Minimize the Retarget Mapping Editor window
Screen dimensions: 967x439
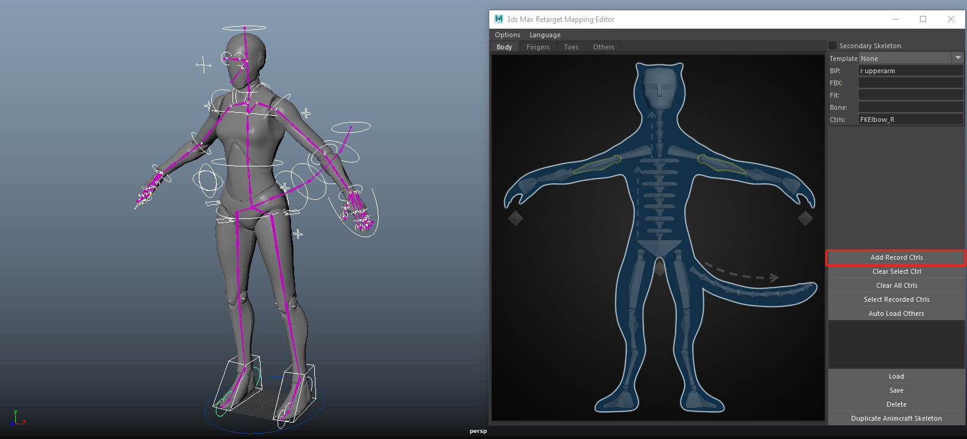pos(896,19)
